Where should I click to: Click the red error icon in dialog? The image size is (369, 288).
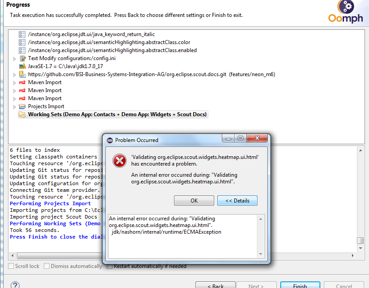tap(119, 161)
